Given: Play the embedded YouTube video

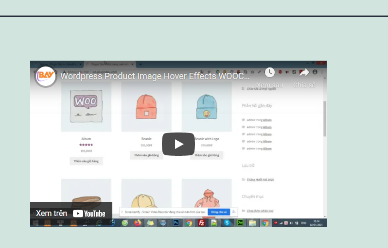Looking at the screenshot, I should pyautogui.click(x=178, y=144).
